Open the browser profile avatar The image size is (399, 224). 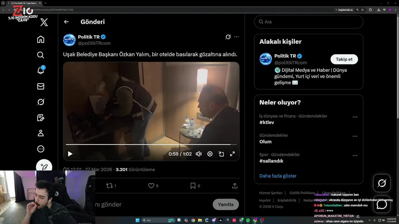coord(390,10)
